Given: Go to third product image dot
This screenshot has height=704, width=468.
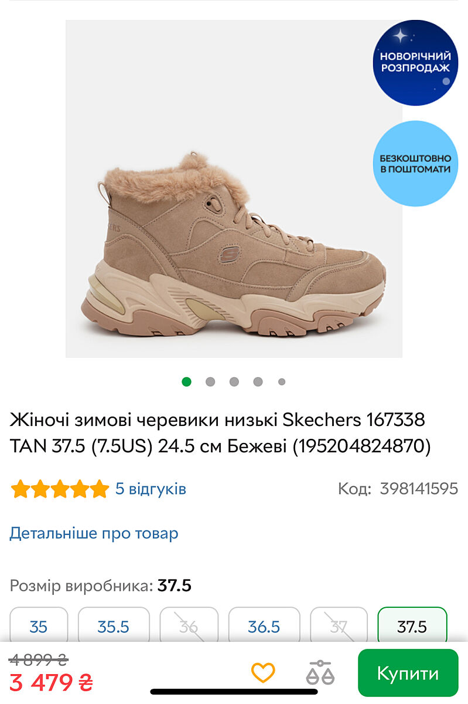Looking at the screenshot, I should (234, 382).
